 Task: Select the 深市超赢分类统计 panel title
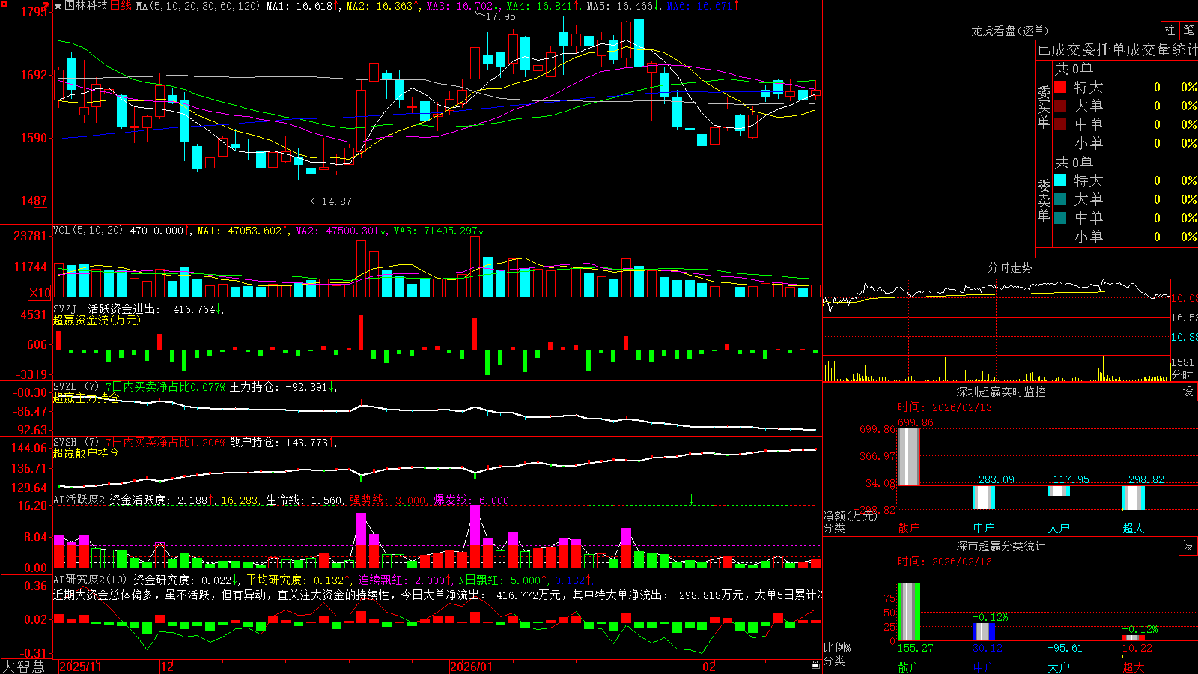(1001, 546)
